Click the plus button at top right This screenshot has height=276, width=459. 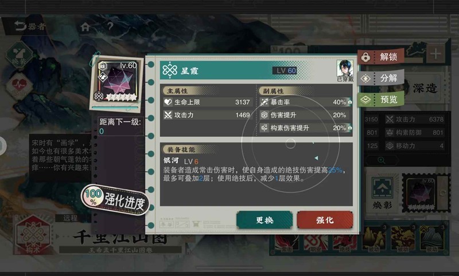pos(435,54)
